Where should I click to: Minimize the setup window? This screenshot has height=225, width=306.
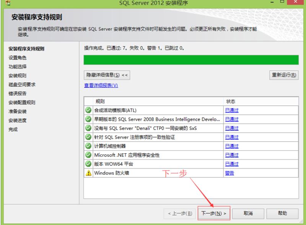pyautogui.click(x=272, y=2)
